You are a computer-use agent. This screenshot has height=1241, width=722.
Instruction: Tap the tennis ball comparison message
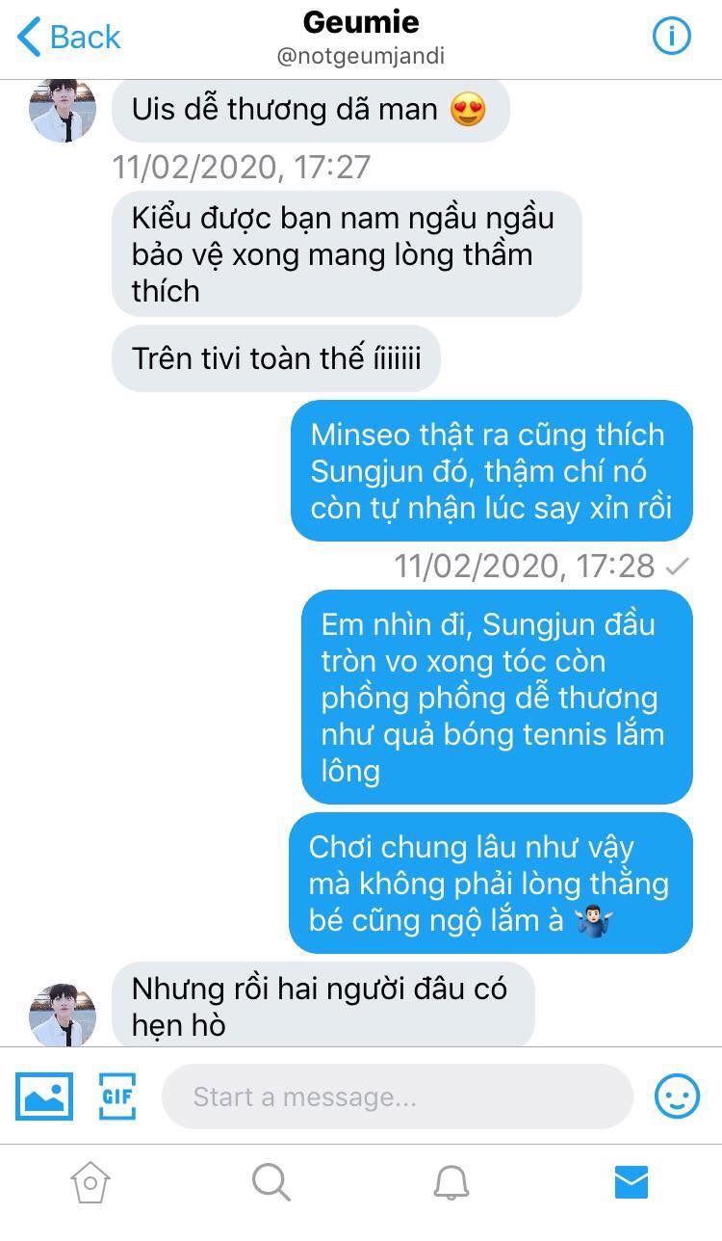click(497, 697)
